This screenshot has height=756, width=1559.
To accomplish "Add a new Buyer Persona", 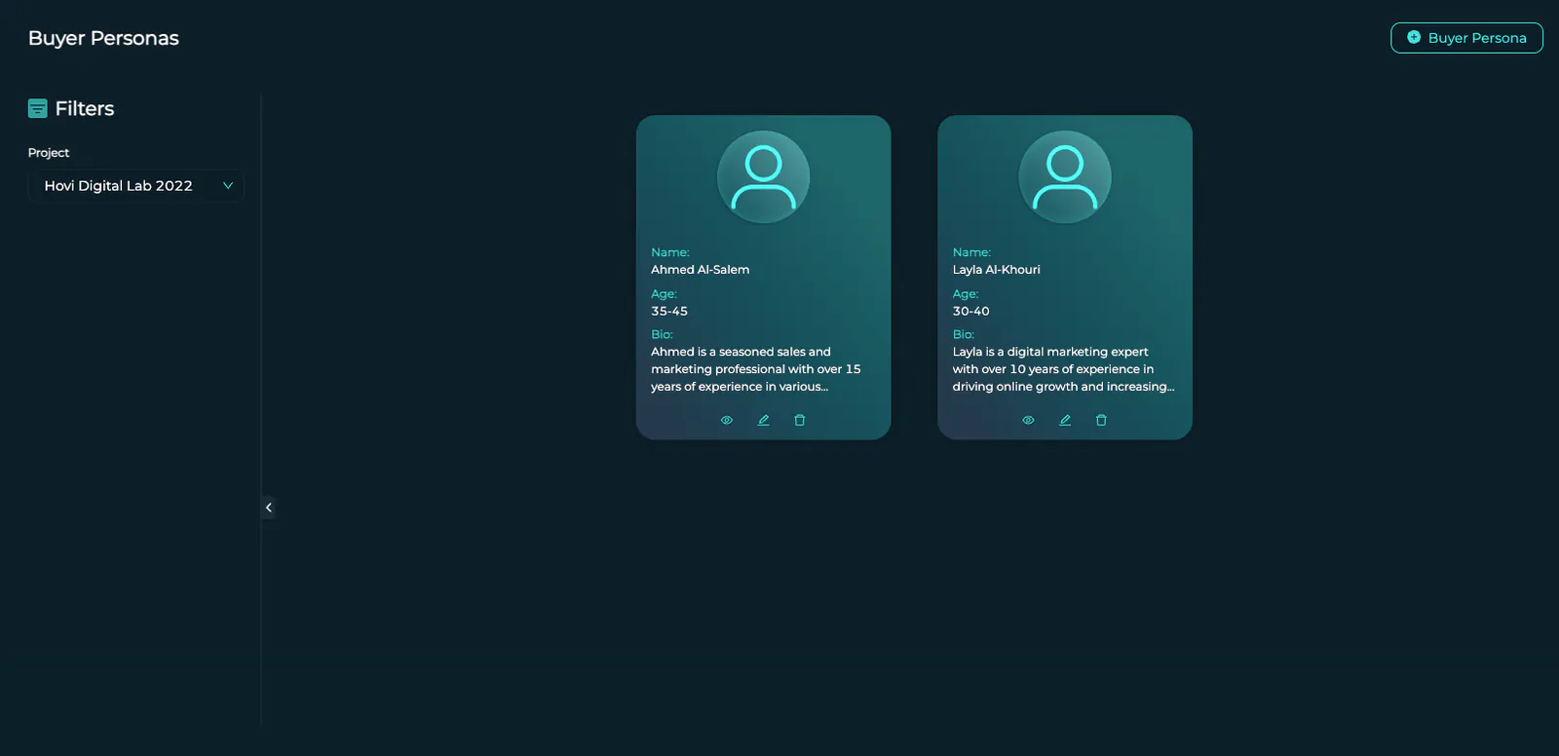I will (x=1466, y=38).
